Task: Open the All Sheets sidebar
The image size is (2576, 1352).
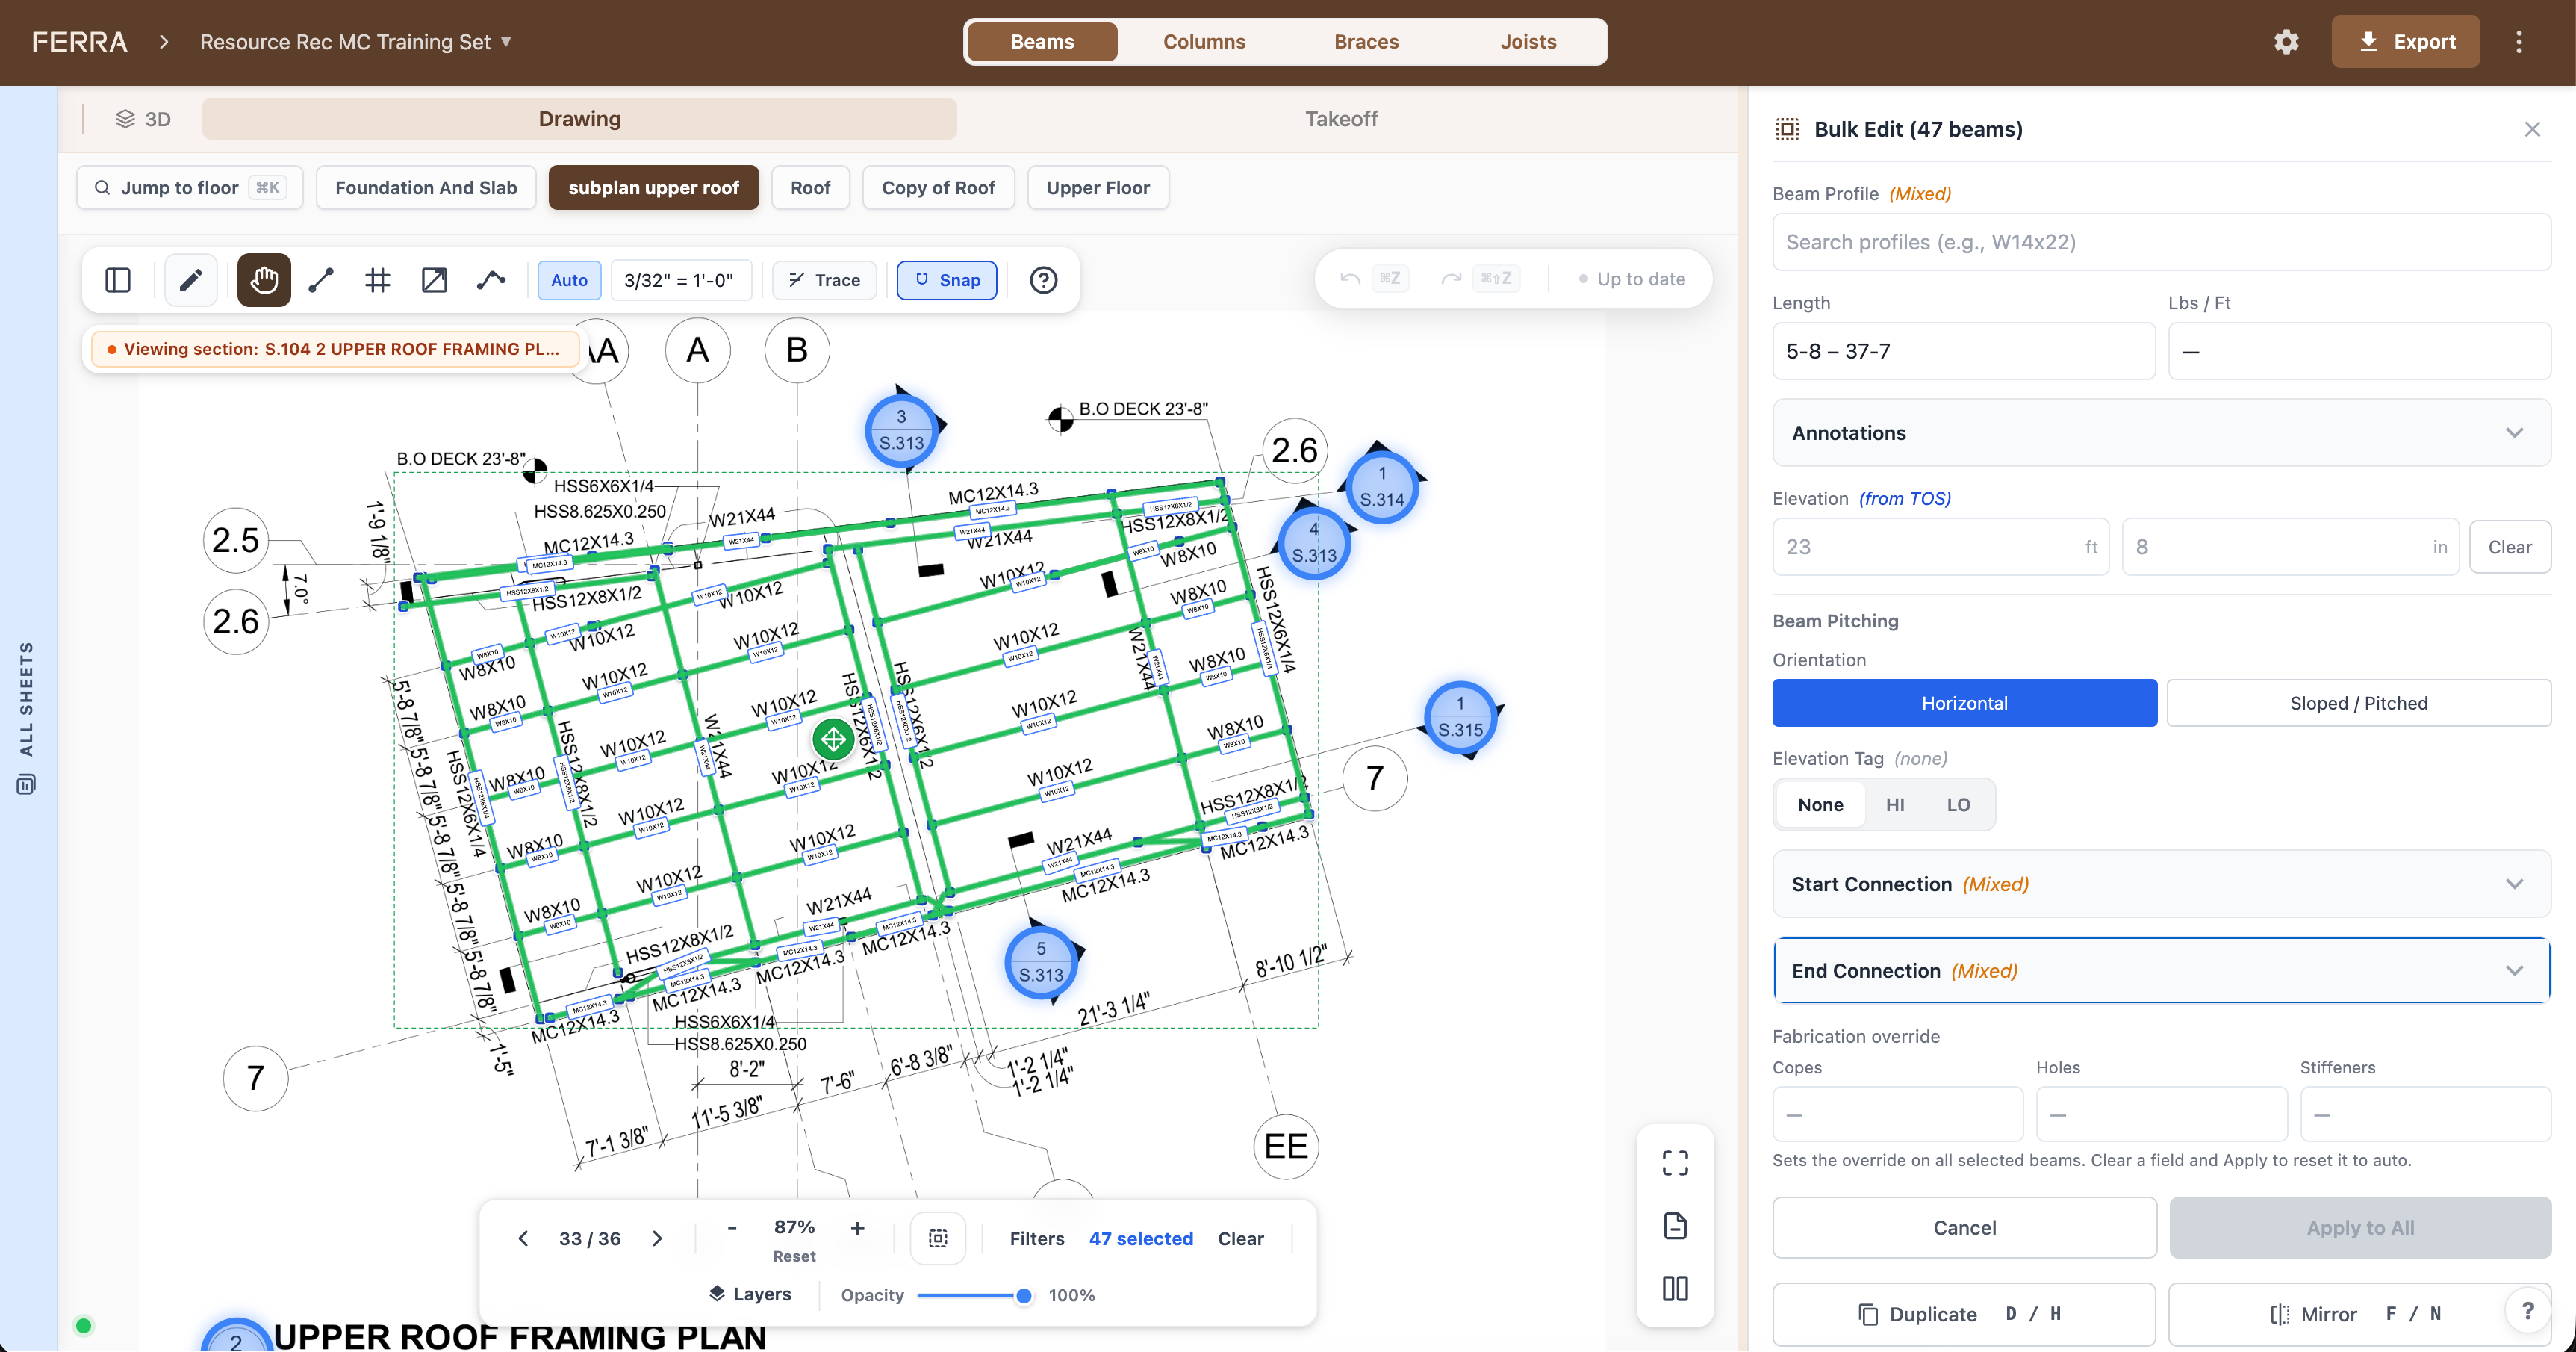Action: pos(27,718)
